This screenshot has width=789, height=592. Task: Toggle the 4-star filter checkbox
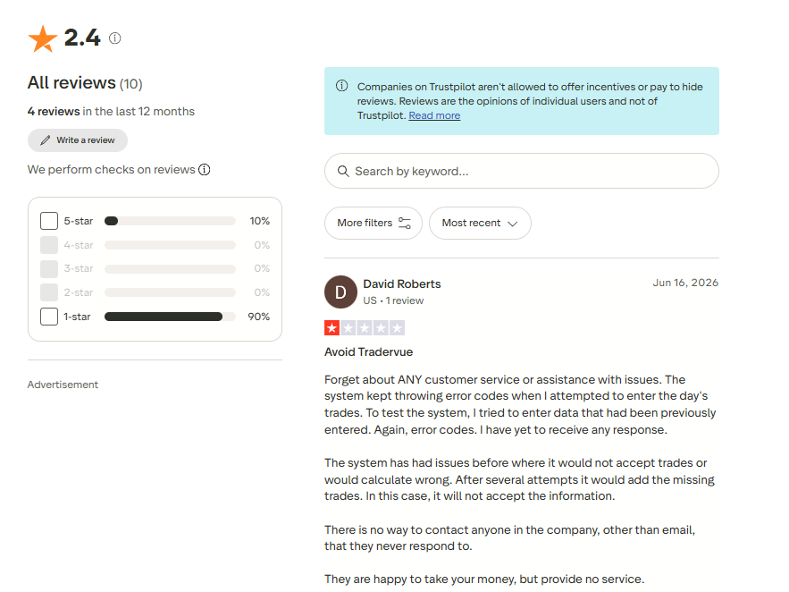pyautogui.click(x=49, y=245)
